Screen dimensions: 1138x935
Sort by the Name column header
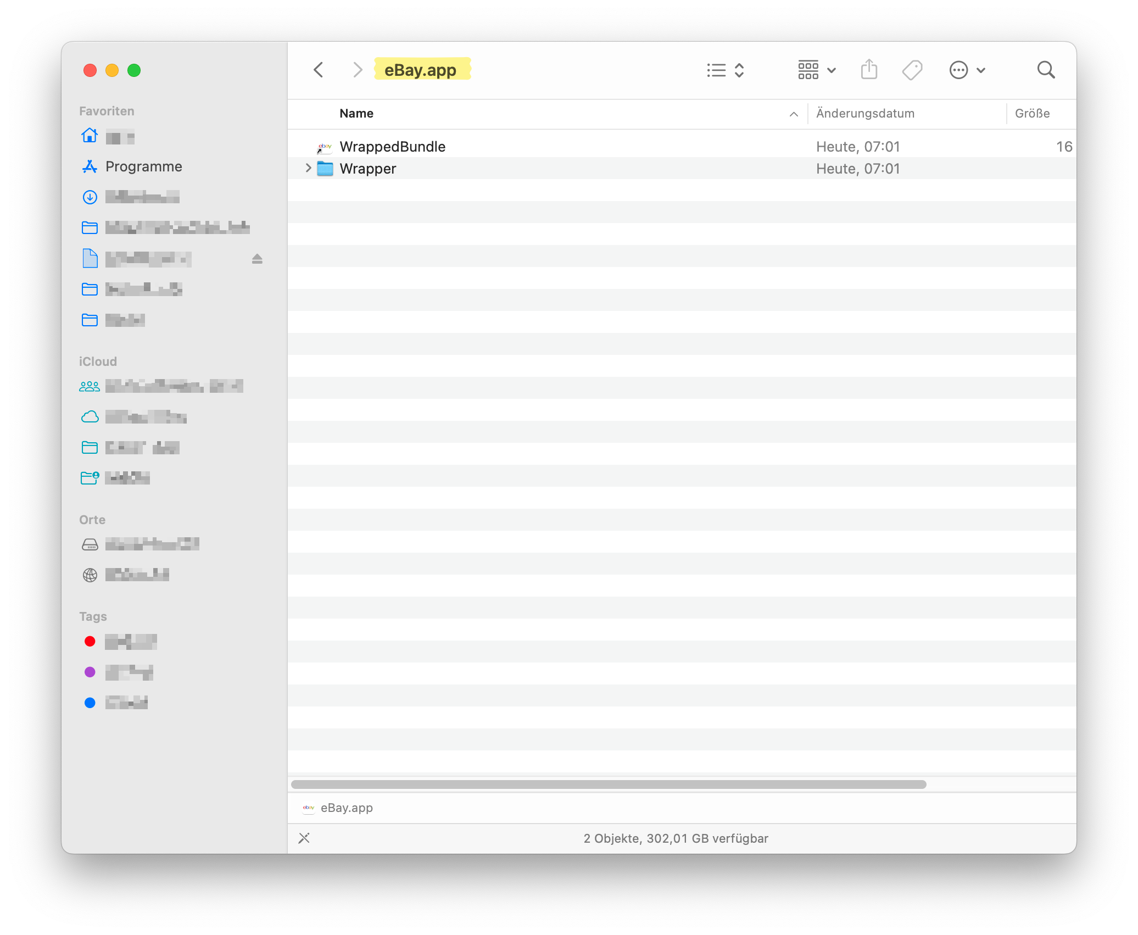356,113
